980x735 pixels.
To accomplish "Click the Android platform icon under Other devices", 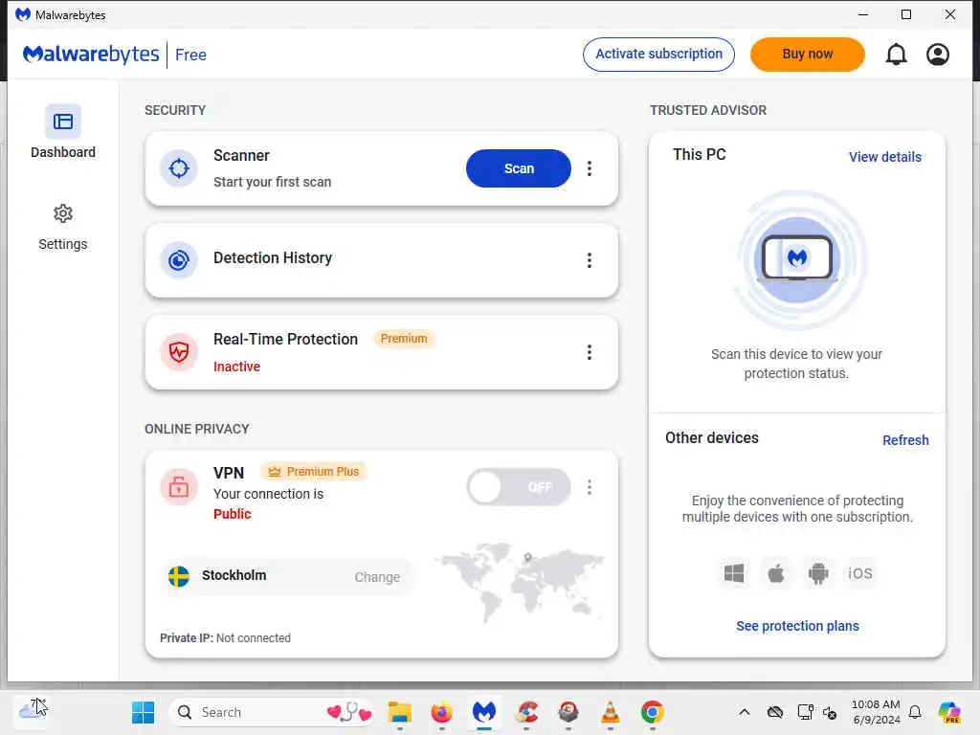I will [x=817, y=573].
